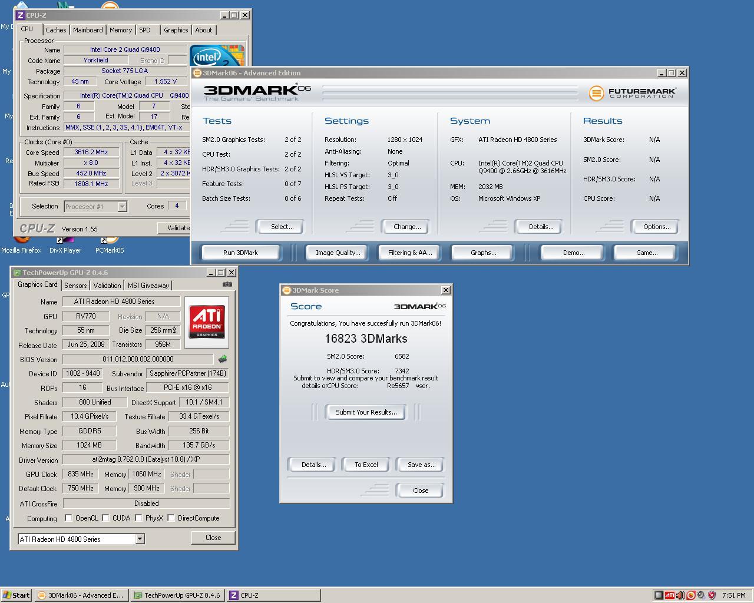
Task: Click the BIOS Version field in GPU-Z
Action: click(x=138, y=359)
